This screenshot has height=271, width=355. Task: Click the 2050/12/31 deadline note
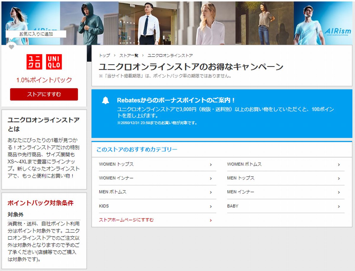coord(157,123)
